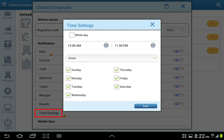Click the Save button
Image resolution: width=224 pixels, height=140 pixels.
click(146, 106)
